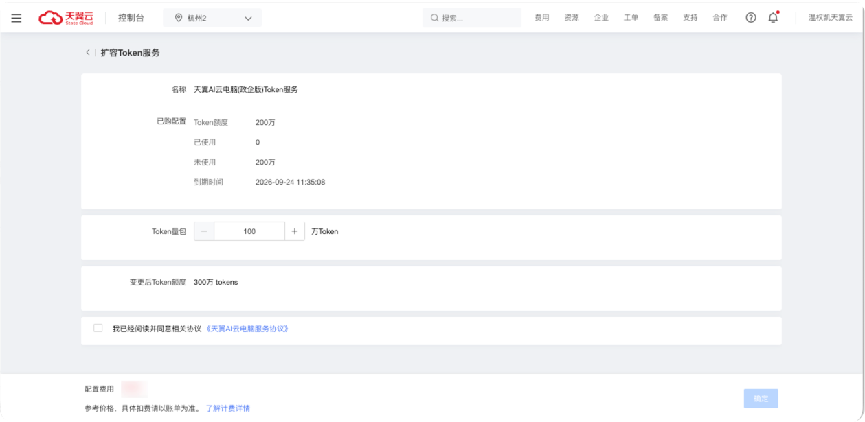Click the location pin icon

[x=179, y=18]
